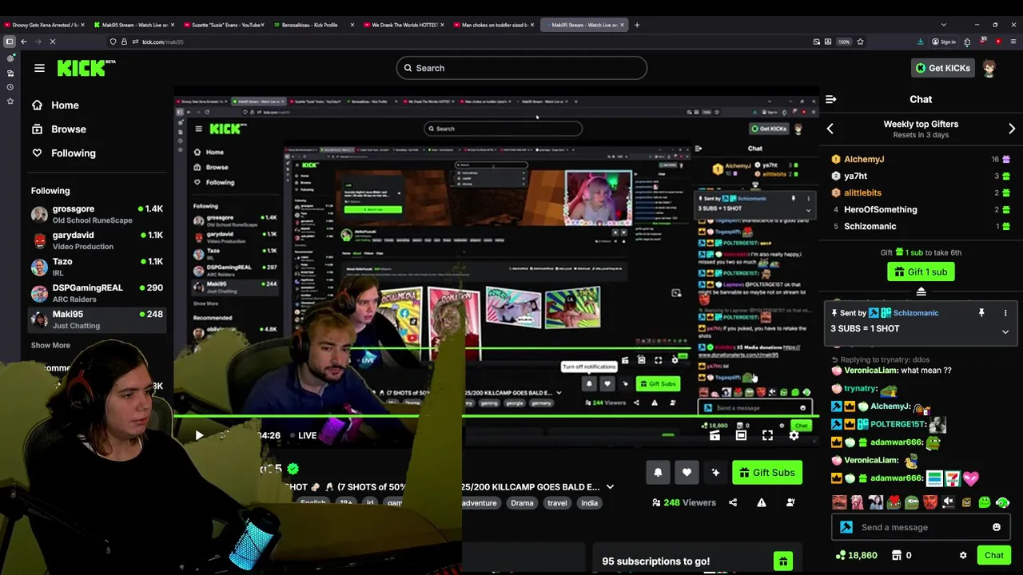1023x575 pixels.
Task: Click Gift 1 sub button
Action: click(921, 272)
